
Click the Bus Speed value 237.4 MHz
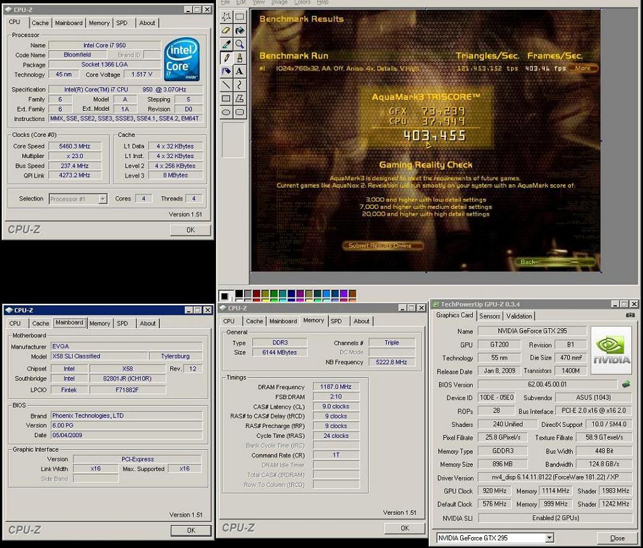(x=75, y=166)
